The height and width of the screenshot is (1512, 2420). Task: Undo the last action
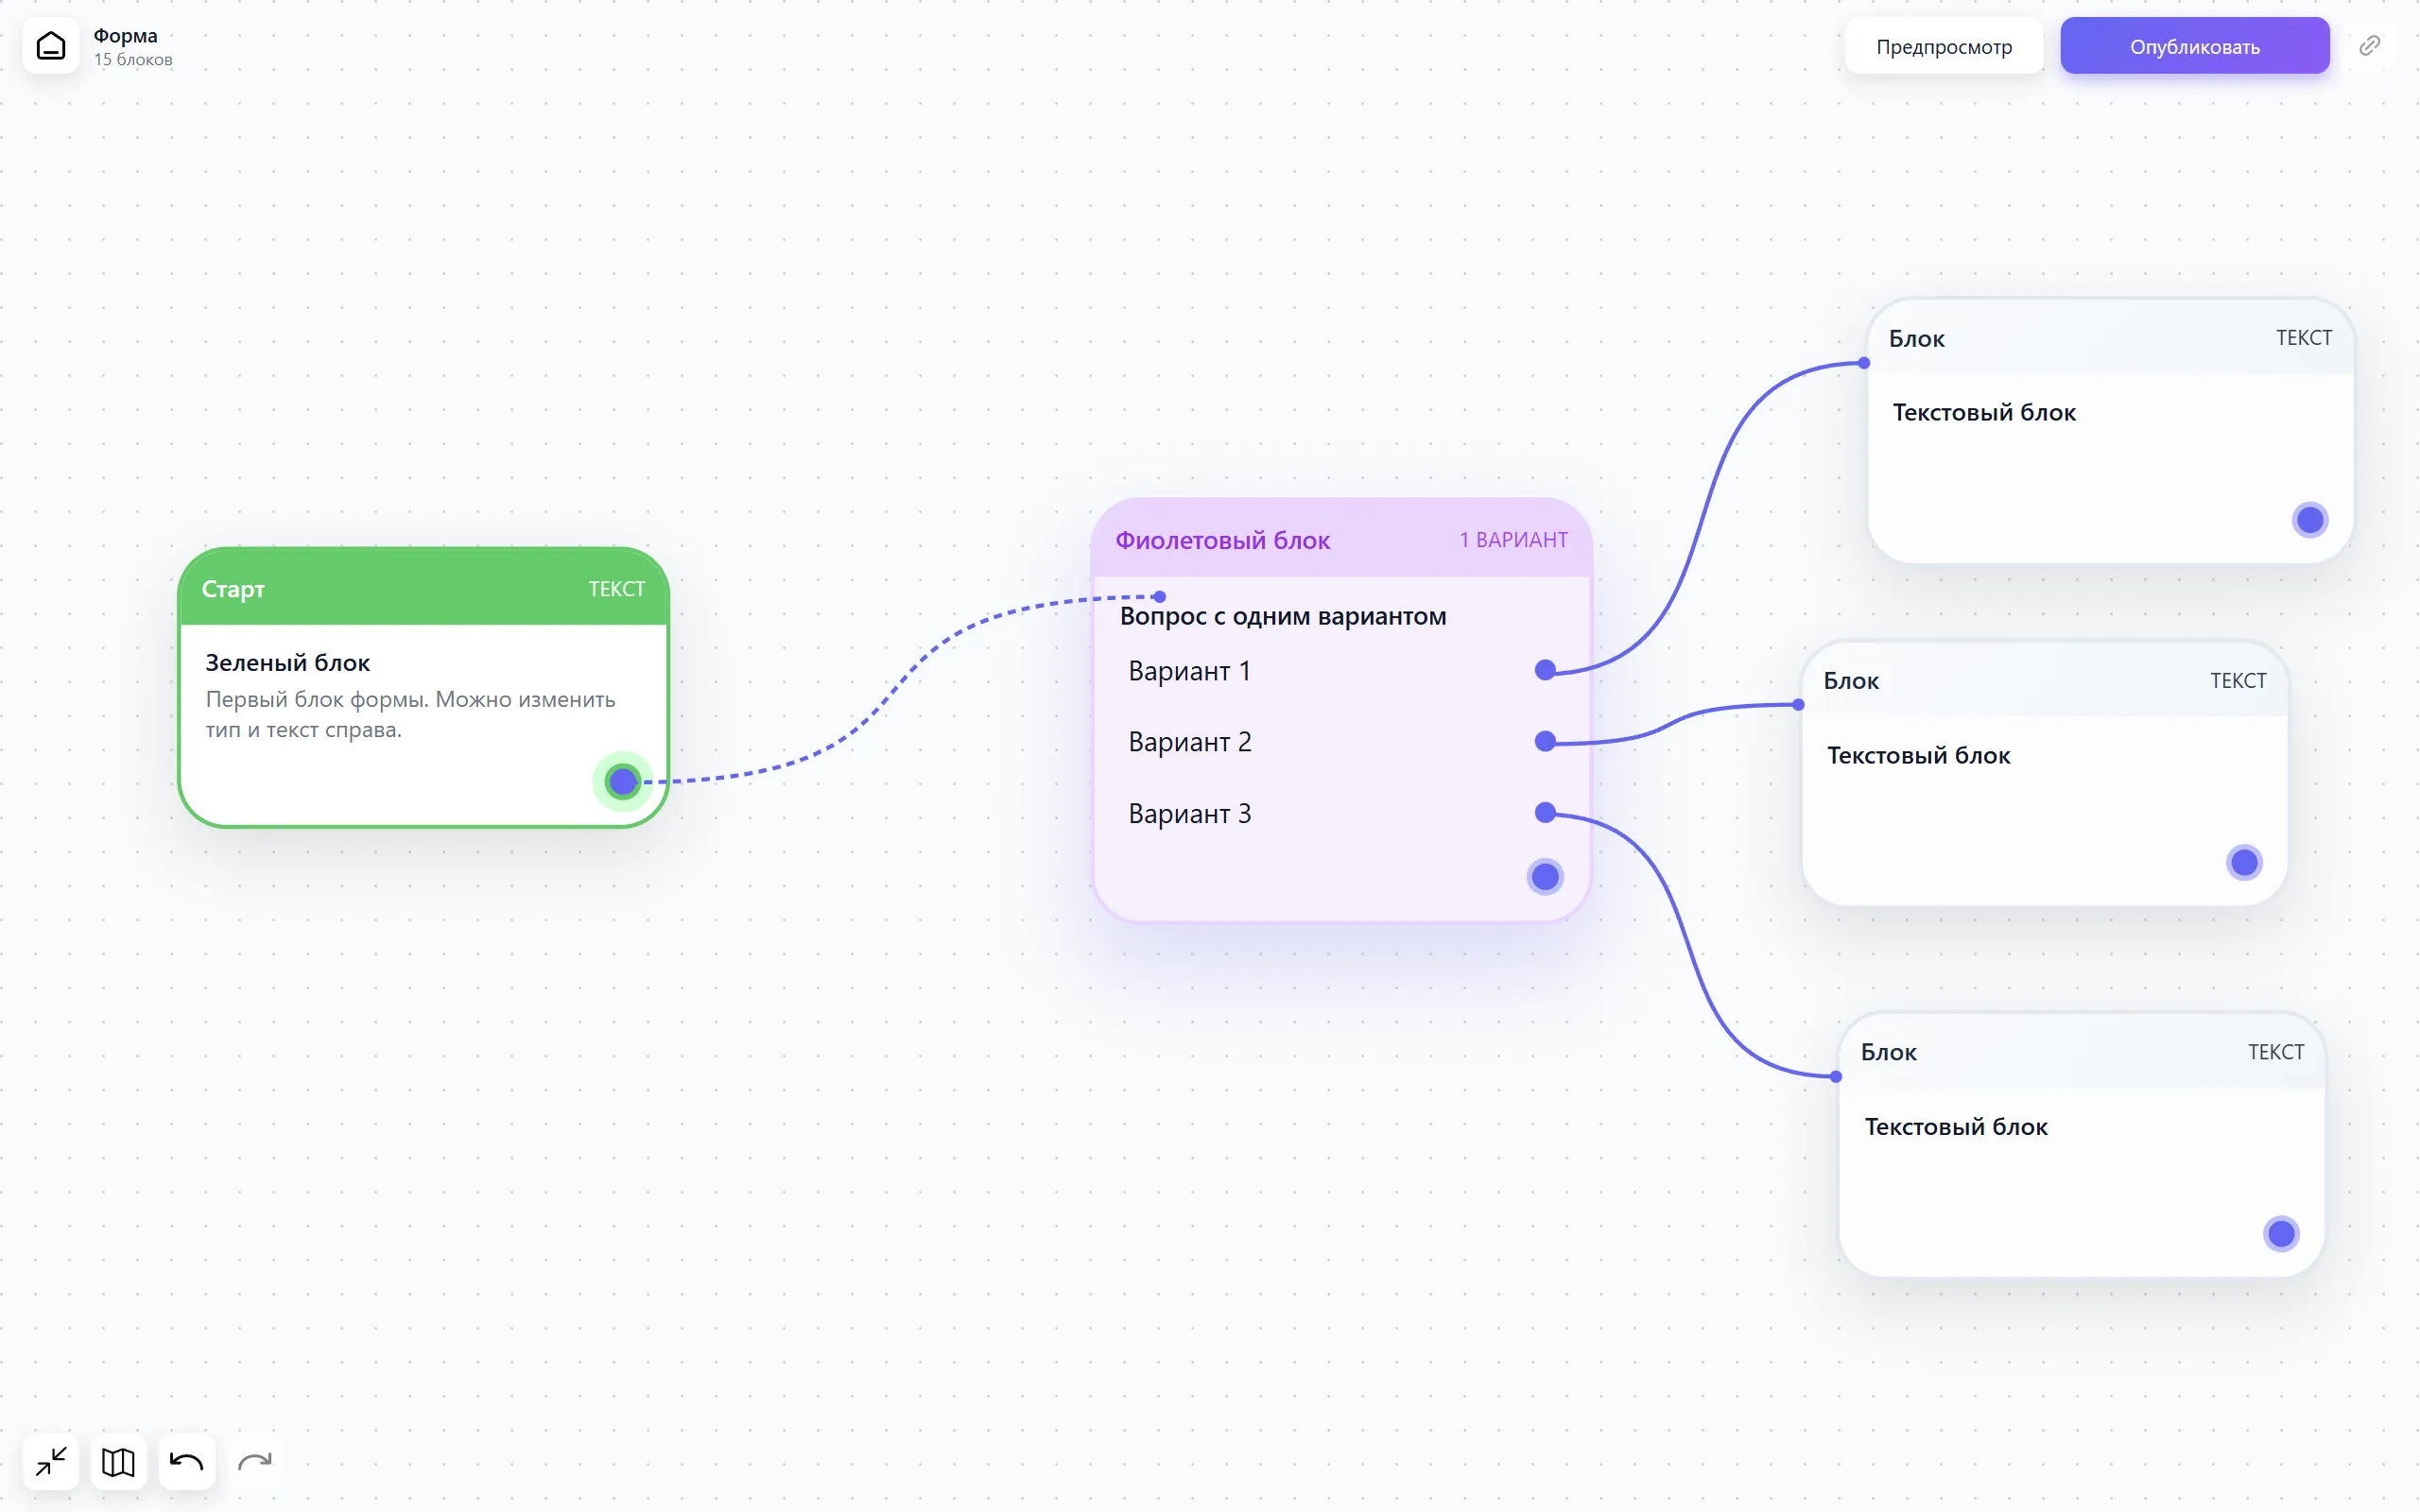coord(186,1462)
